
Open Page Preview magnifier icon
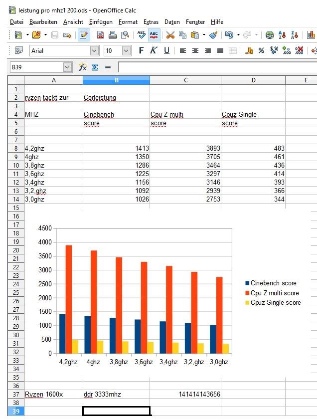point(125,35)
